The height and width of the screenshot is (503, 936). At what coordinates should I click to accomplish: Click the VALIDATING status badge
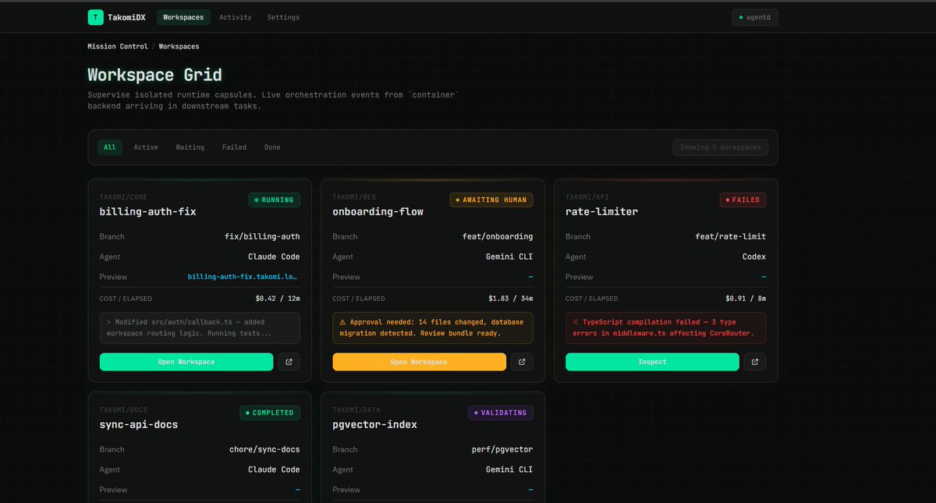(x=501, y=413)
